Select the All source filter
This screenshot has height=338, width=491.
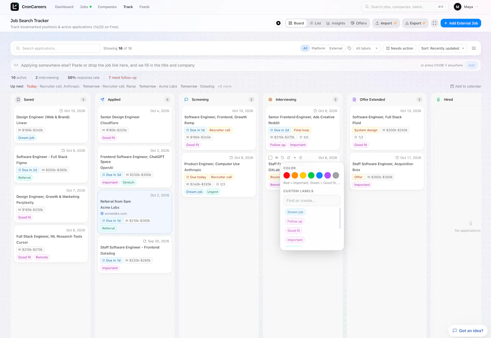click(x=305, y=48)
